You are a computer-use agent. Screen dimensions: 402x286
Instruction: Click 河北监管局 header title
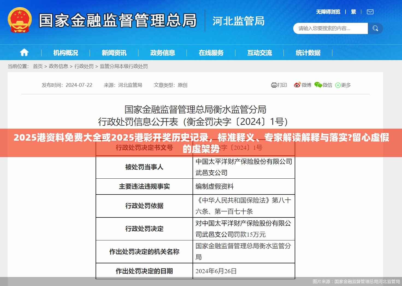point(238,21)
